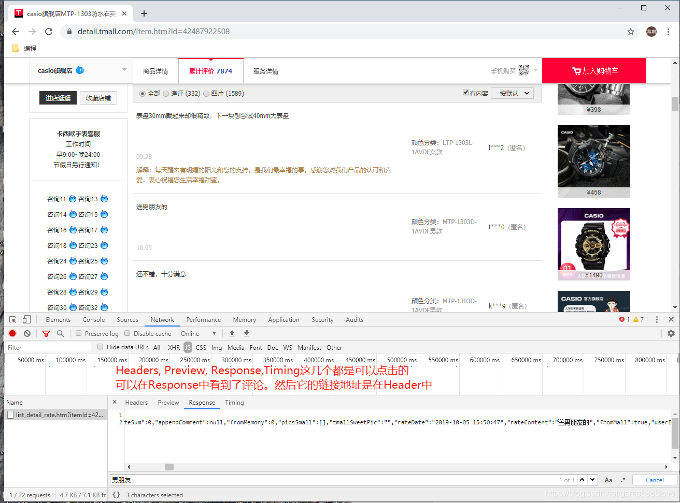The height and width of the screenshot is (503, 680).
Task: Open the Performance DevTools tab
Action: (204, 320)
